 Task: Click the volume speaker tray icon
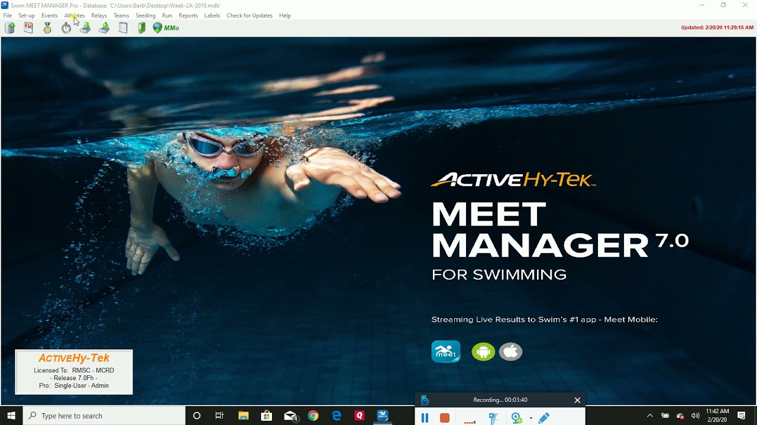695,416
